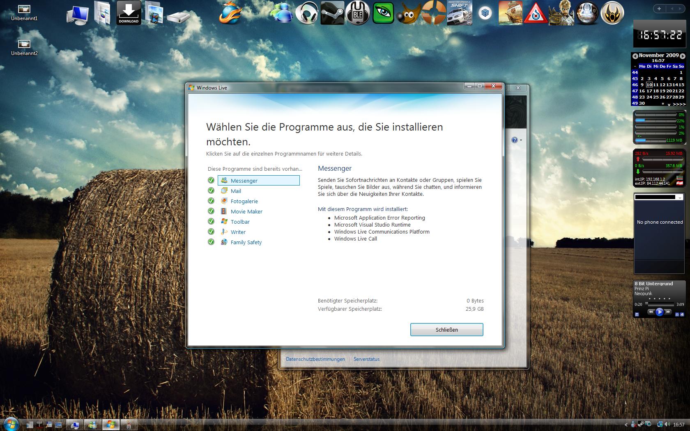The image size is (690, 431).
Task: Open the network icon in system tray
Action: pyautogui.click(x=660, y=424)
